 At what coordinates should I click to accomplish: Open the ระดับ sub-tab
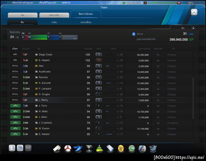coord(54,22)
